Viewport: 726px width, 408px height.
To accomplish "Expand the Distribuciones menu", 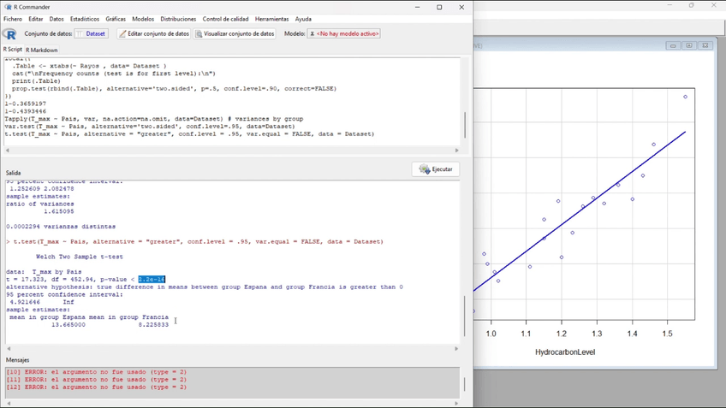I will (x=178, y=19).
